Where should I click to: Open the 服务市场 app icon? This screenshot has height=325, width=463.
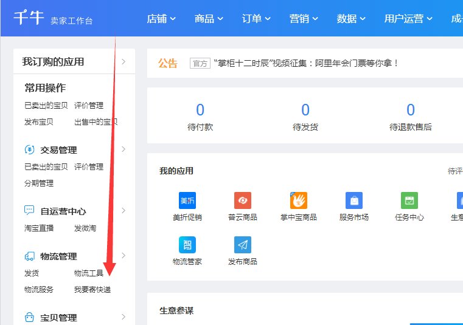pos(354,200)
